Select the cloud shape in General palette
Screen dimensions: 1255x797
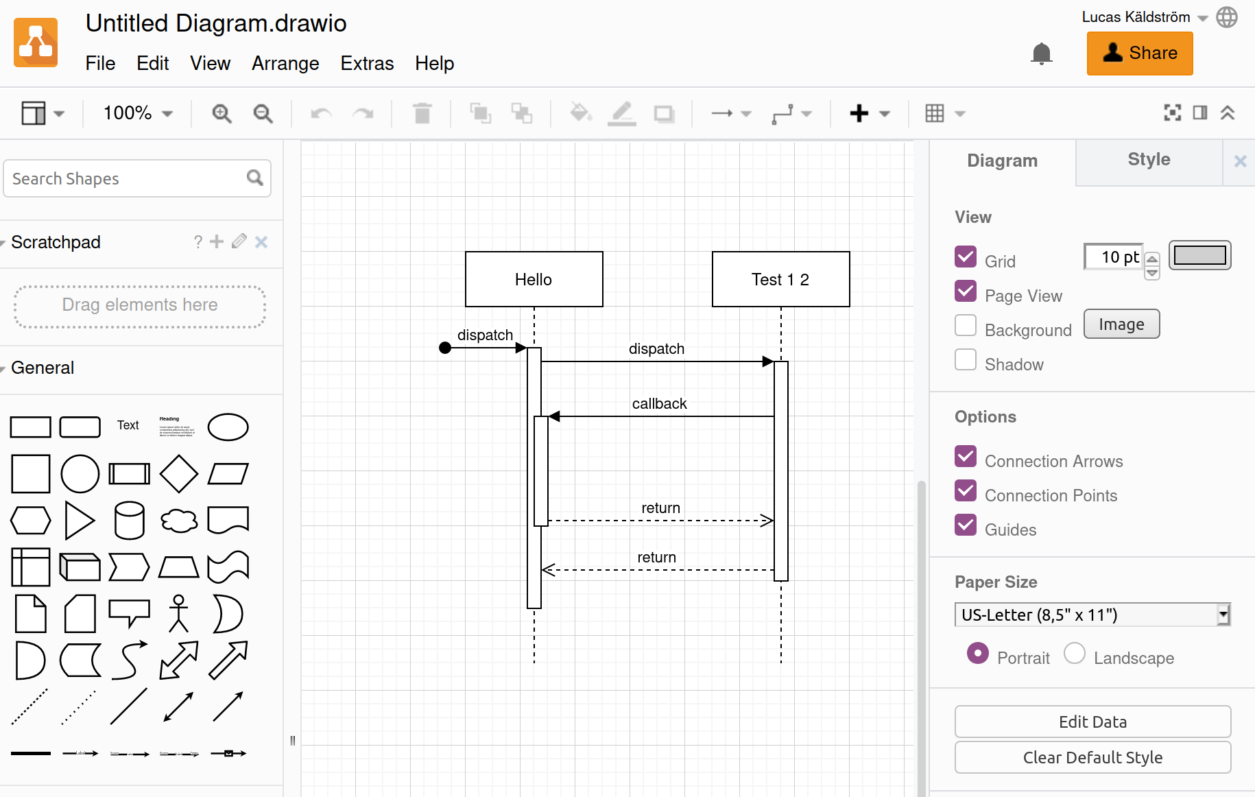tap(179, 521)
